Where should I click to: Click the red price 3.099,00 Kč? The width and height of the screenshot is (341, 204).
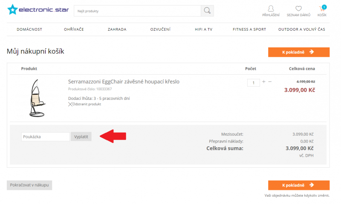(x=300, y=90)
